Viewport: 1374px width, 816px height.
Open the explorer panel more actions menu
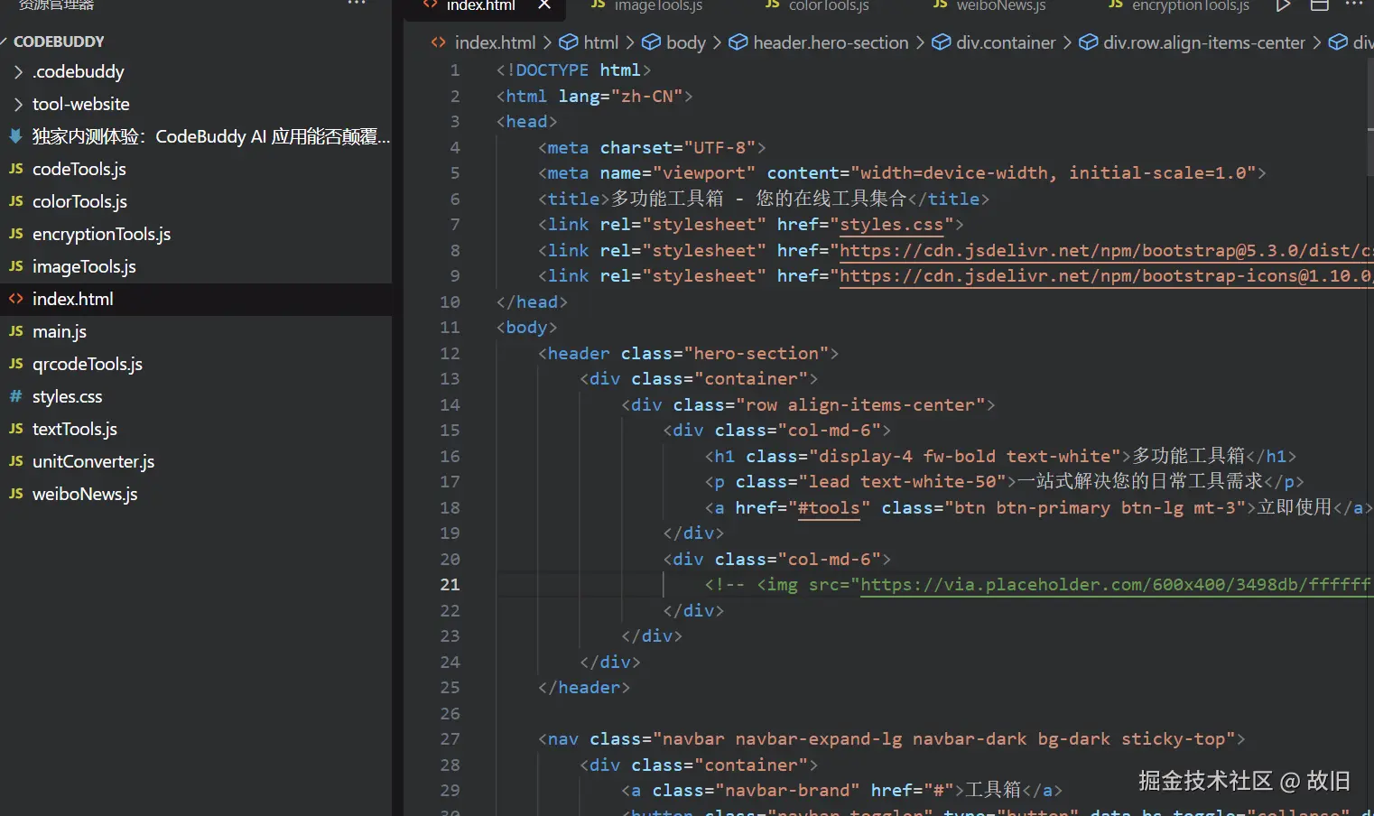[357, 4]
